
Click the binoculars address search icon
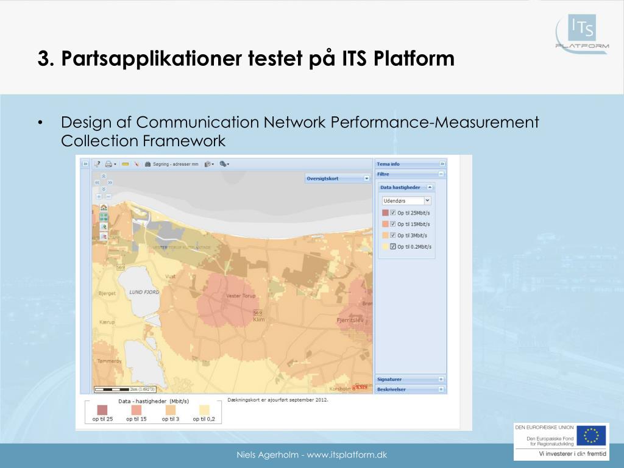click(147, 164)
